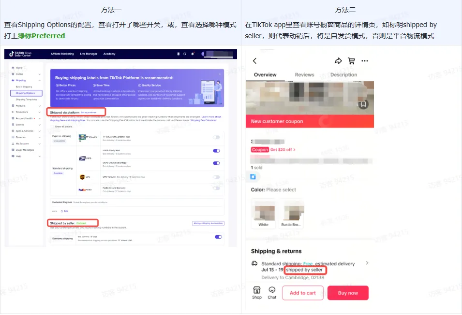Tap the three-dot more options icon

tap(365, 61)
